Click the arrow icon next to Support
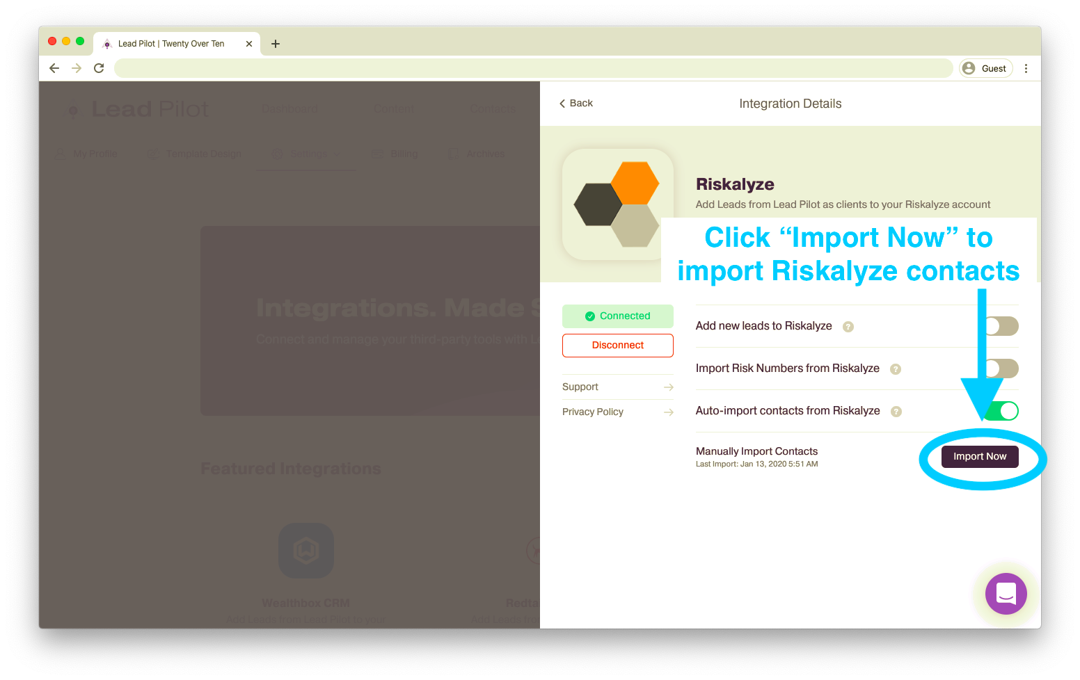This screenshot has width=1080, height=680. (x=669, y=387)
